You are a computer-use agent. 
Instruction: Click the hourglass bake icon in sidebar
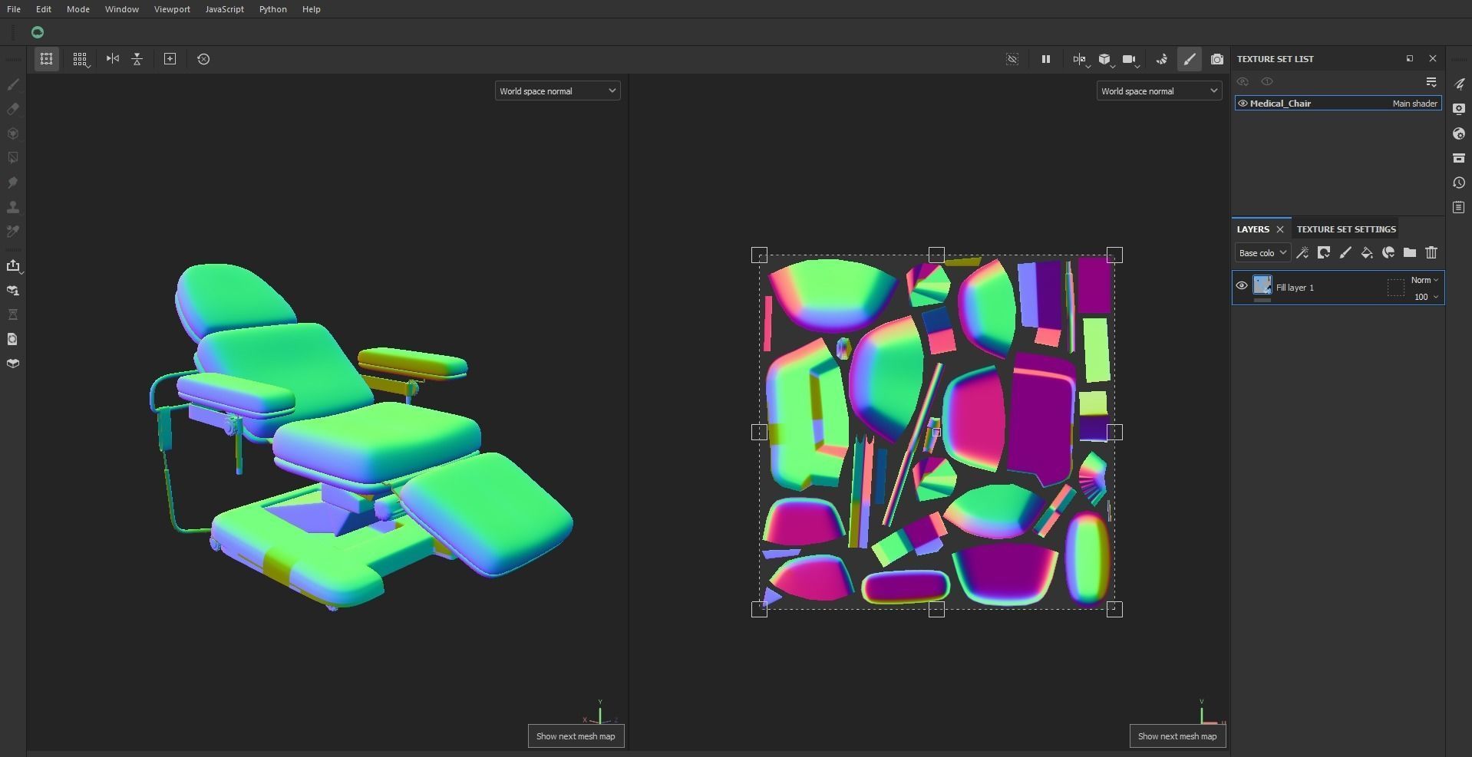(x=13, y=314)
